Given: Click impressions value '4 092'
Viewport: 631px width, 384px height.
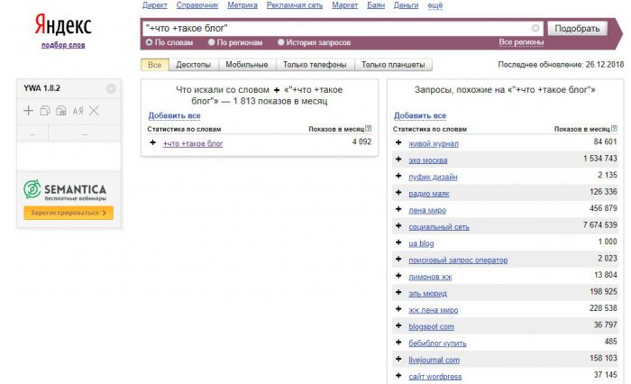Looking at the screenshot, I should (361, 142).
